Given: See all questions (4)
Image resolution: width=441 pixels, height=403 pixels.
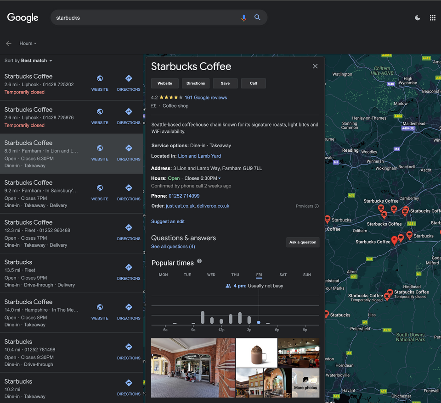Looking at the screenshot, I should [x=173, y=246].
